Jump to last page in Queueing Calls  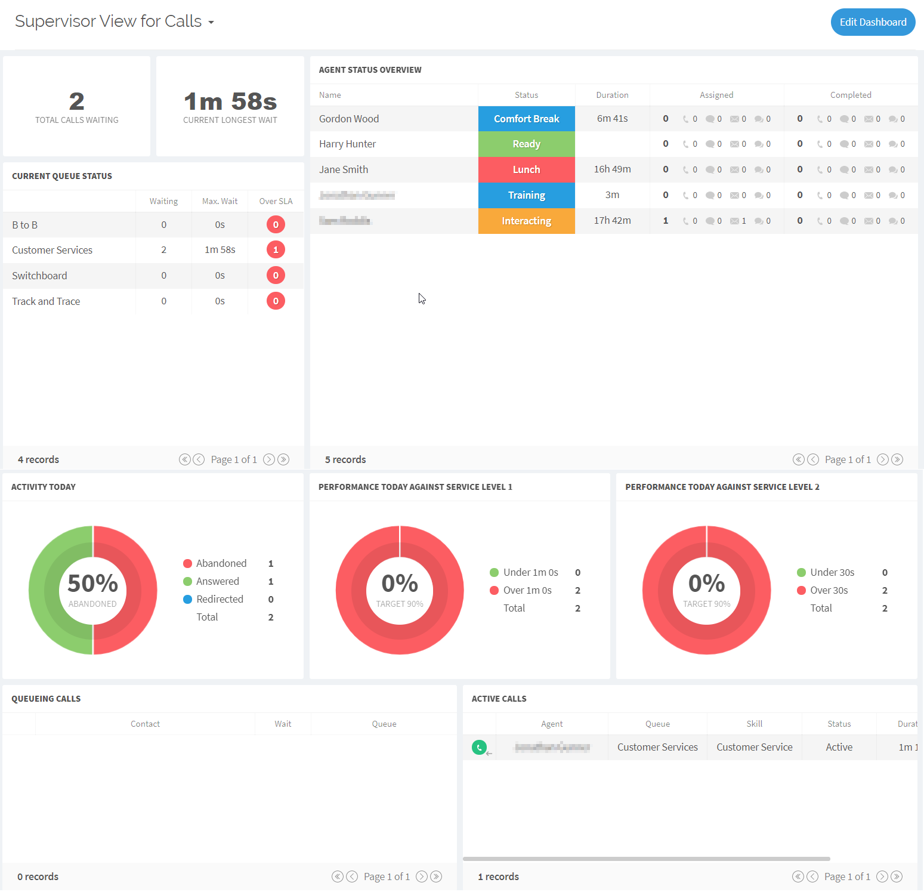tap(437, 877)
